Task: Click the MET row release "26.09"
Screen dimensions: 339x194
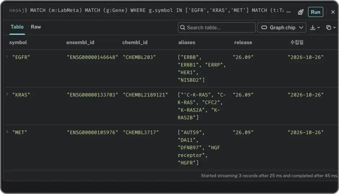Action: tap(243, 133)
